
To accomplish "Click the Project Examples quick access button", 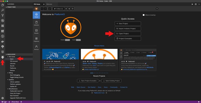I will (x=128, y=39).
